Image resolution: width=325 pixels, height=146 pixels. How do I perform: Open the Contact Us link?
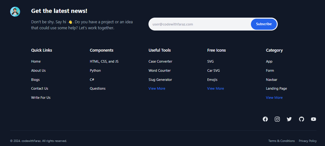[x=40, y=88]
